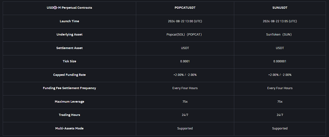Select SUNUSDT 75x leverage cell

coord(280,102)
